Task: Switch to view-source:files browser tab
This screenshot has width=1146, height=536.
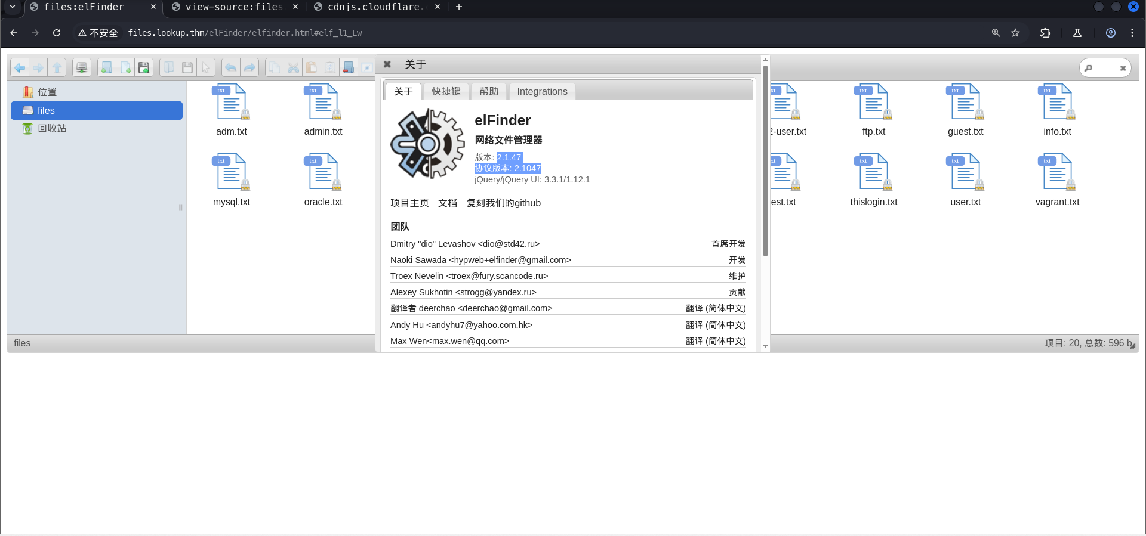Action: (x=233, y=7)
